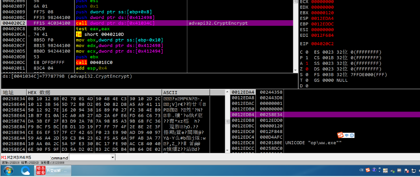Switch to memory dump tab M2

tap(10, 157)
